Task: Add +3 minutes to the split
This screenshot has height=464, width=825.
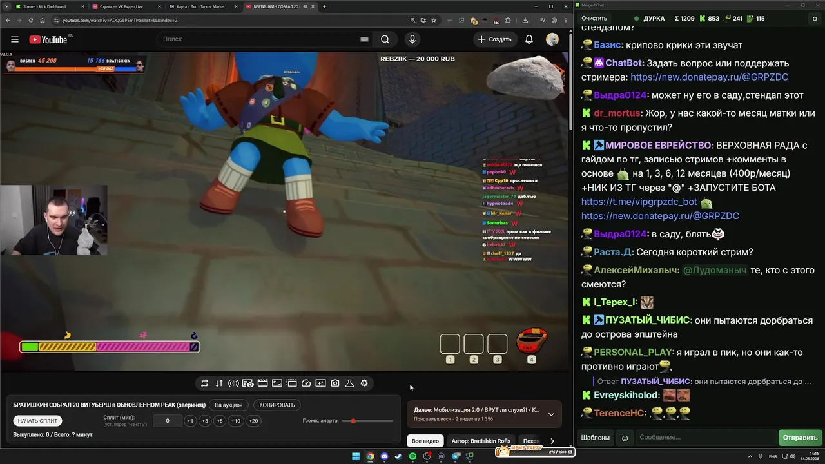Action: pos(205,421)
